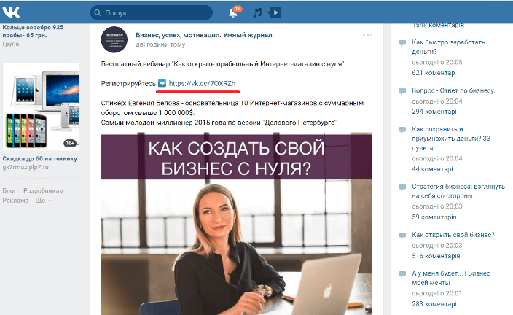Click the electronics ad image thumbnail
The height and width of the screenshot is (315, 513).
(x=41, y=106)
